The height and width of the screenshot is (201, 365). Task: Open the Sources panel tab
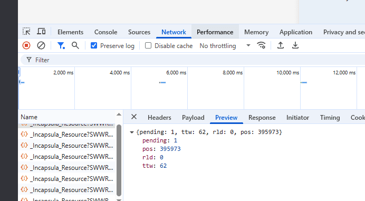tap(139, 32)
